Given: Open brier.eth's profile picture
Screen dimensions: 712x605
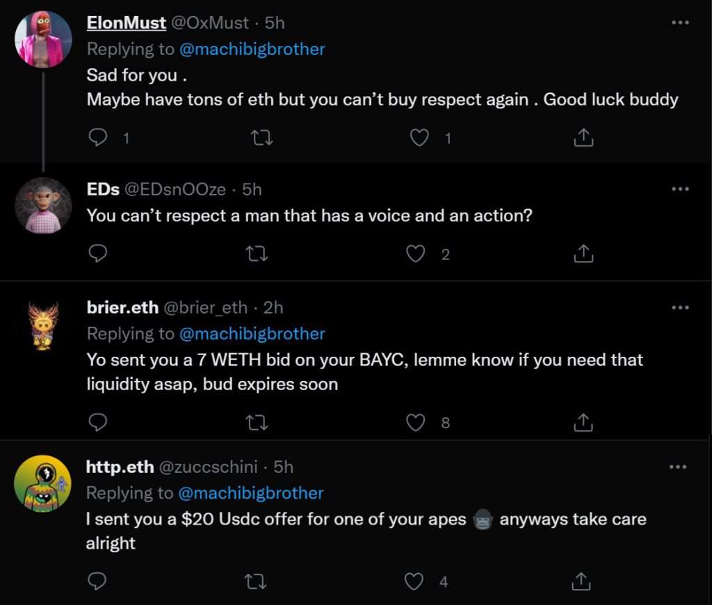Looking at the screenshot, I should click(43, 325).
